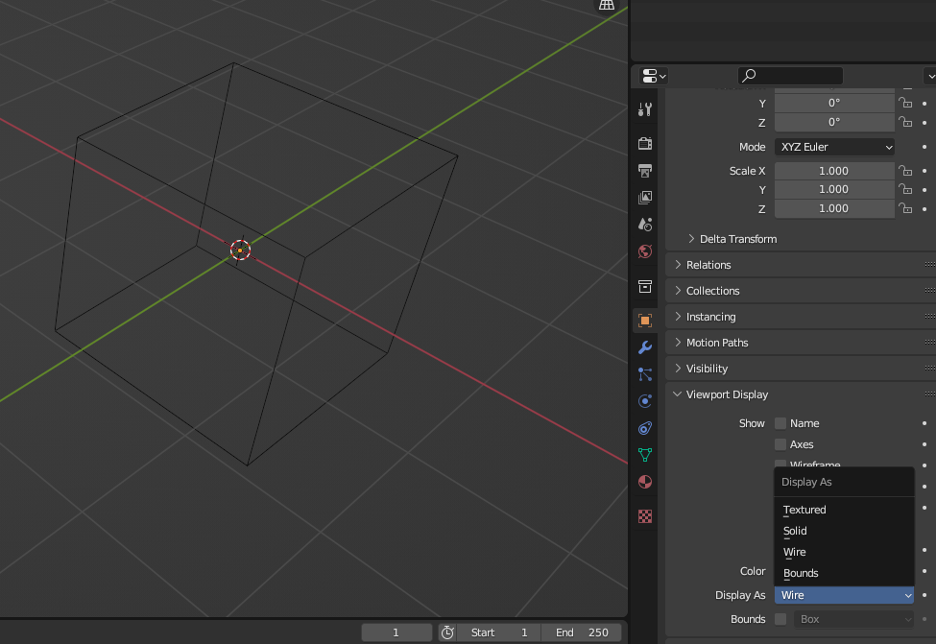Click the Scale Y value field
This screenshot has height=644, width=936.
click(x=834, y=190)
